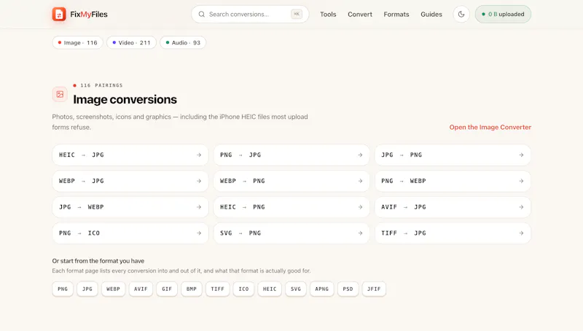The width and height of the screenshot is (583, 331).
Task: Click arrow icon on HEIC to PNG card
Action: coord(360,207)
